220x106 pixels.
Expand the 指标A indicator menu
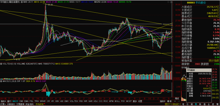[4, 101]
